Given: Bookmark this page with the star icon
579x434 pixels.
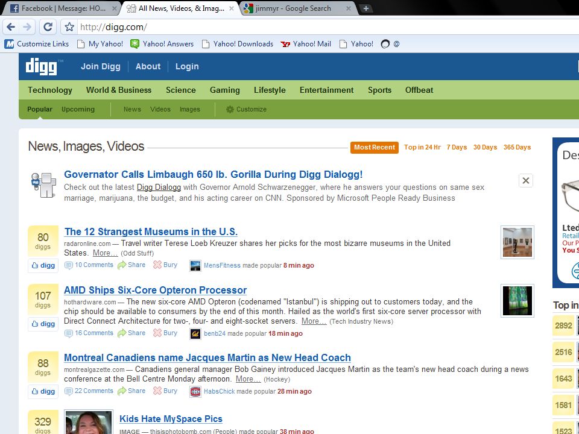Looking at the screenshot, I should coord(69,27).
